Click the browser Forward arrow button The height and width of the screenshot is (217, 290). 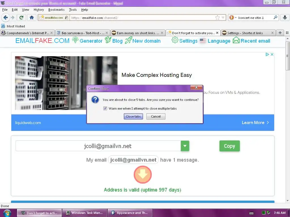pyautogui.click(x=13, y=18)
